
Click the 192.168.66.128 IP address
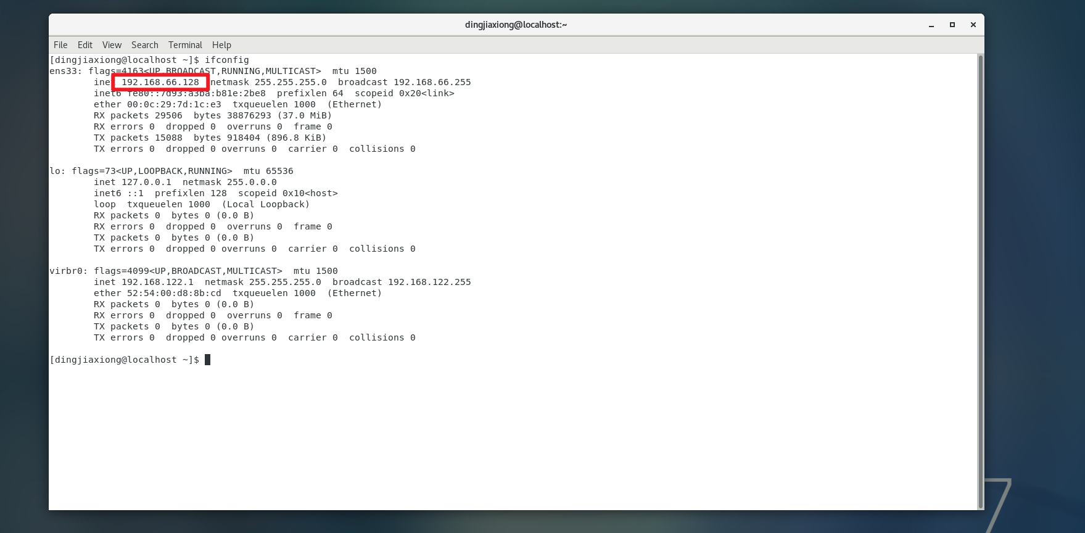[160, 82]
